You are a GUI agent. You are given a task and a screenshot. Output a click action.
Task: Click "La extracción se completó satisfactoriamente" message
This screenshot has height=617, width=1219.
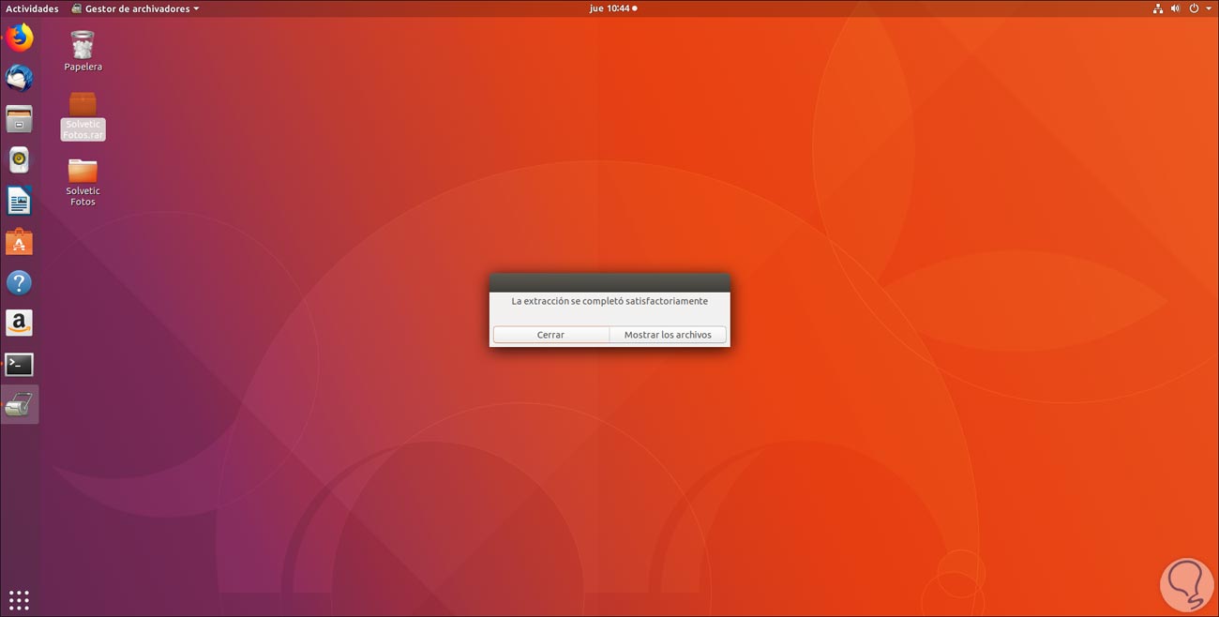pos(609,301)
